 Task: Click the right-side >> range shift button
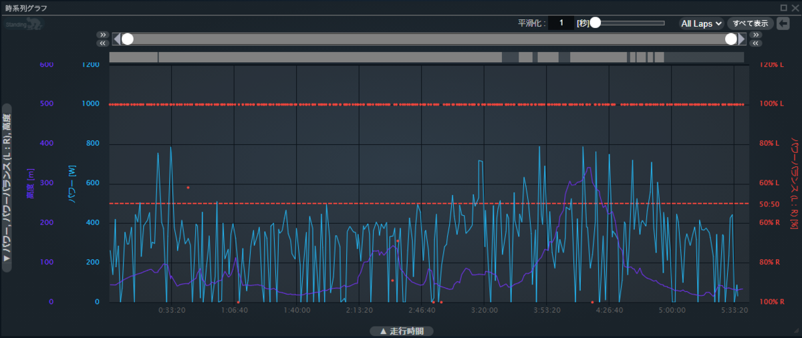point(755,35)
